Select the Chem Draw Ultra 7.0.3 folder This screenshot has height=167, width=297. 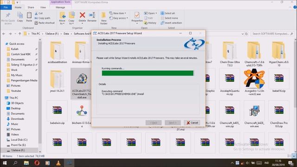tap(230, 54)
